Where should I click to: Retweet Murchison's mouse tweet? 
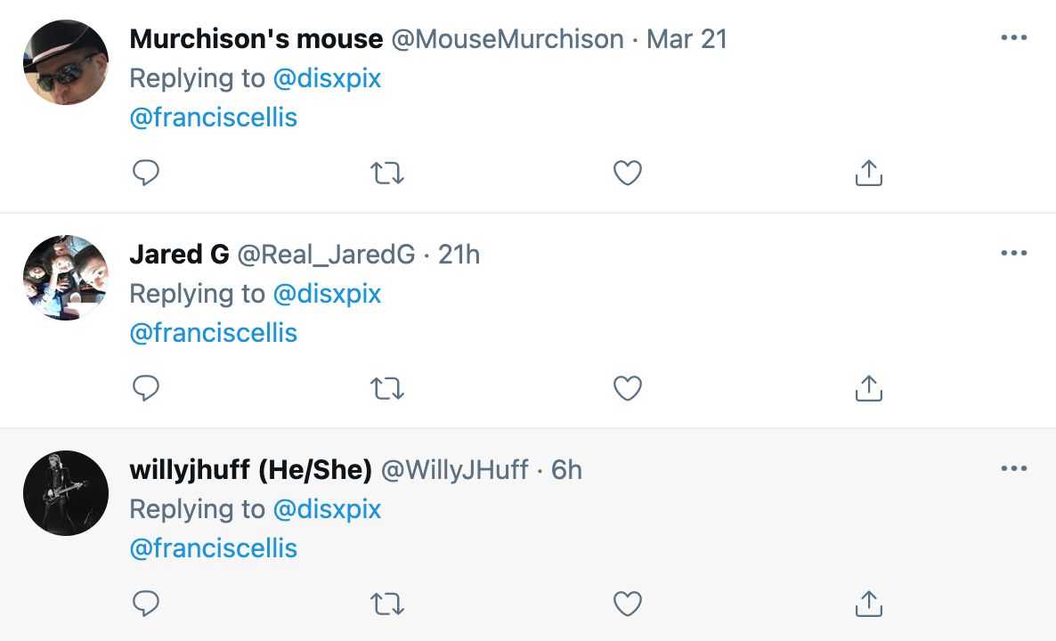(x=387, y=173)
